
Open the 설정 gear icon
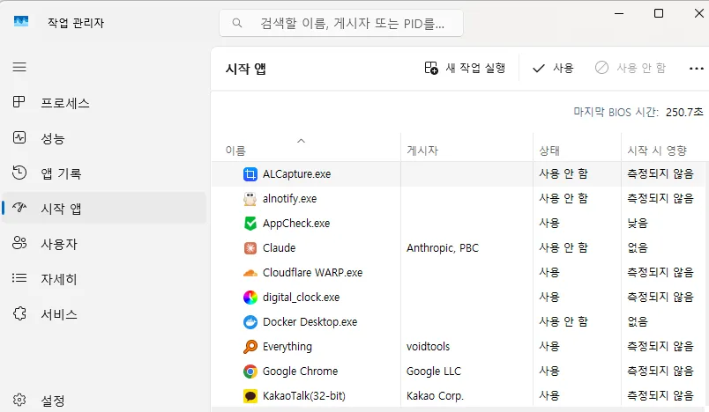tap(19, 400)
